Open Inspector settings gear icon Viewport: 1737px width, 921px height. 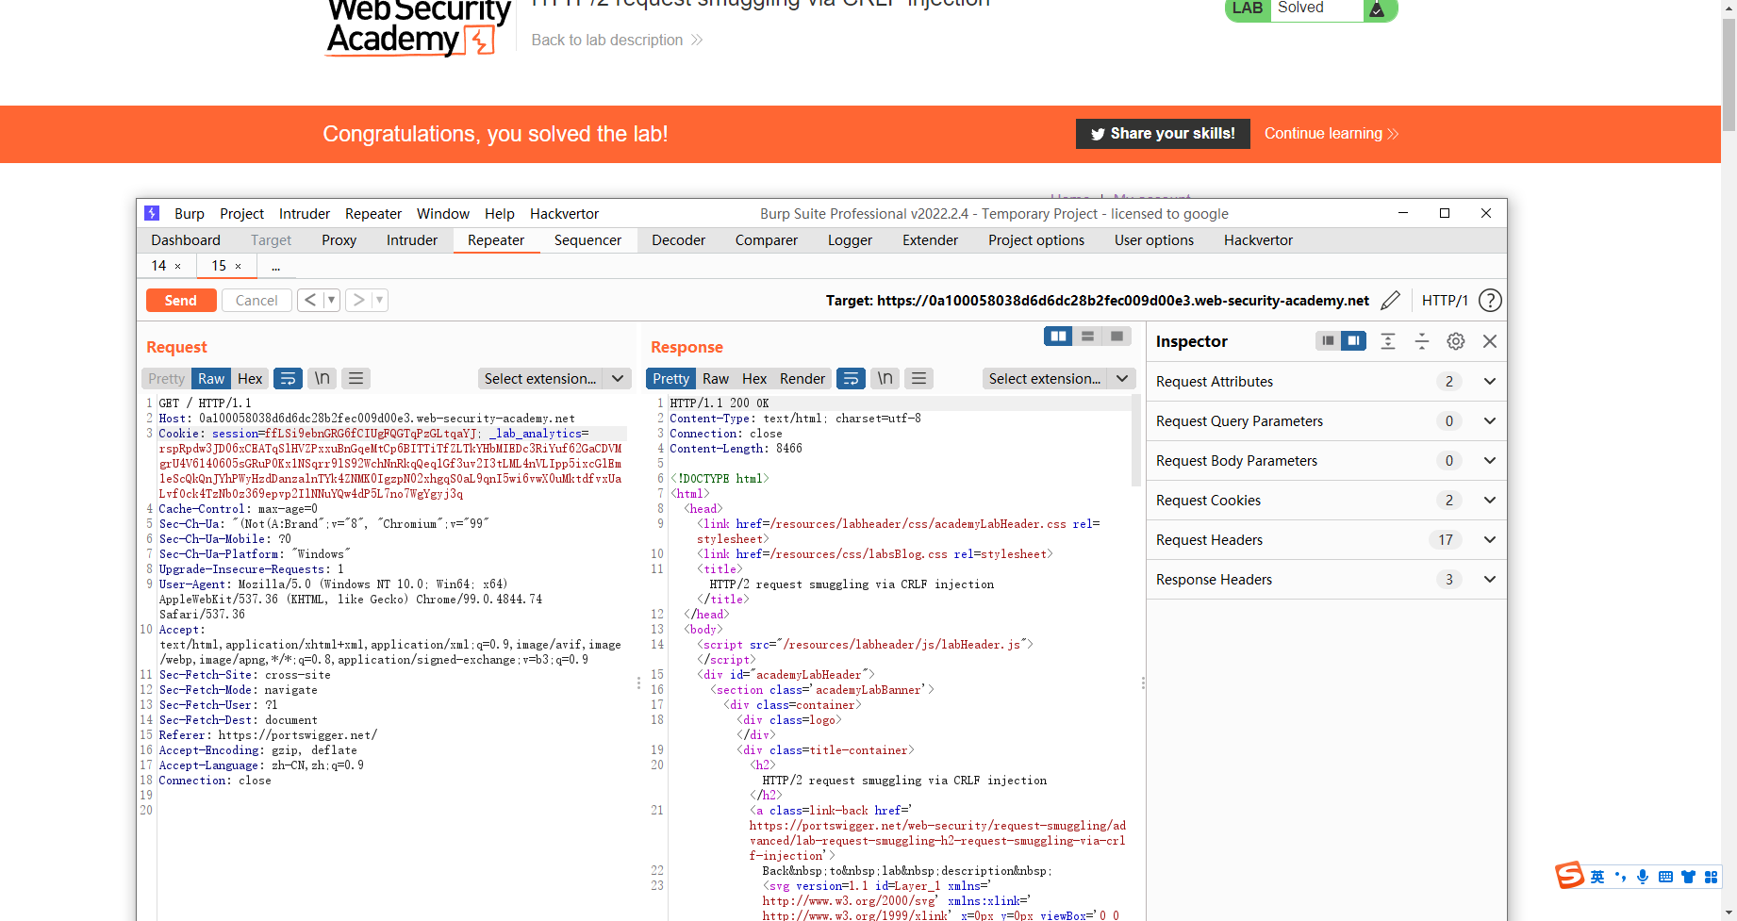pos(1456,341)
